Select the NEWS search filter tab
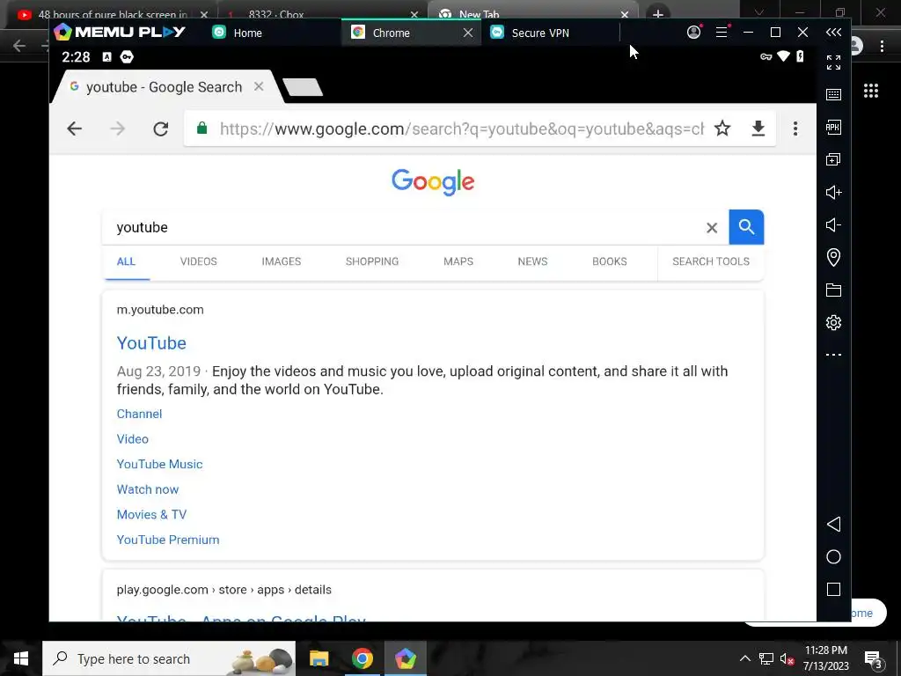The width and height of the screenshot is (901, 676). [532, 261]
